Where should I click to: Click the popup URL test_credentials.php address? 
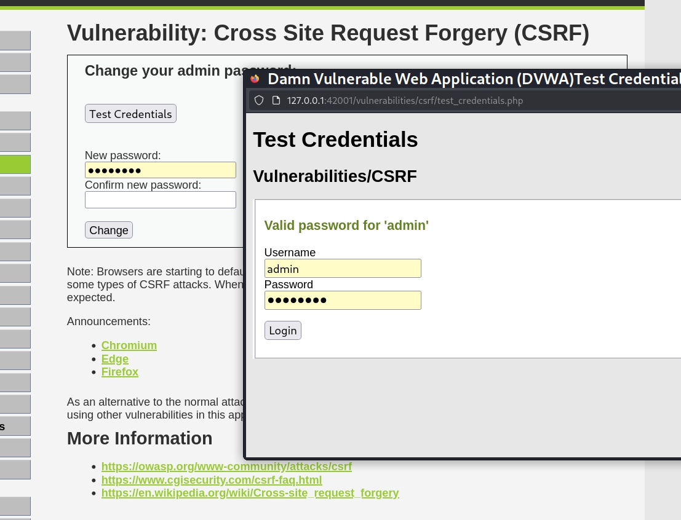pyautogui.click(x=405, y=101)
